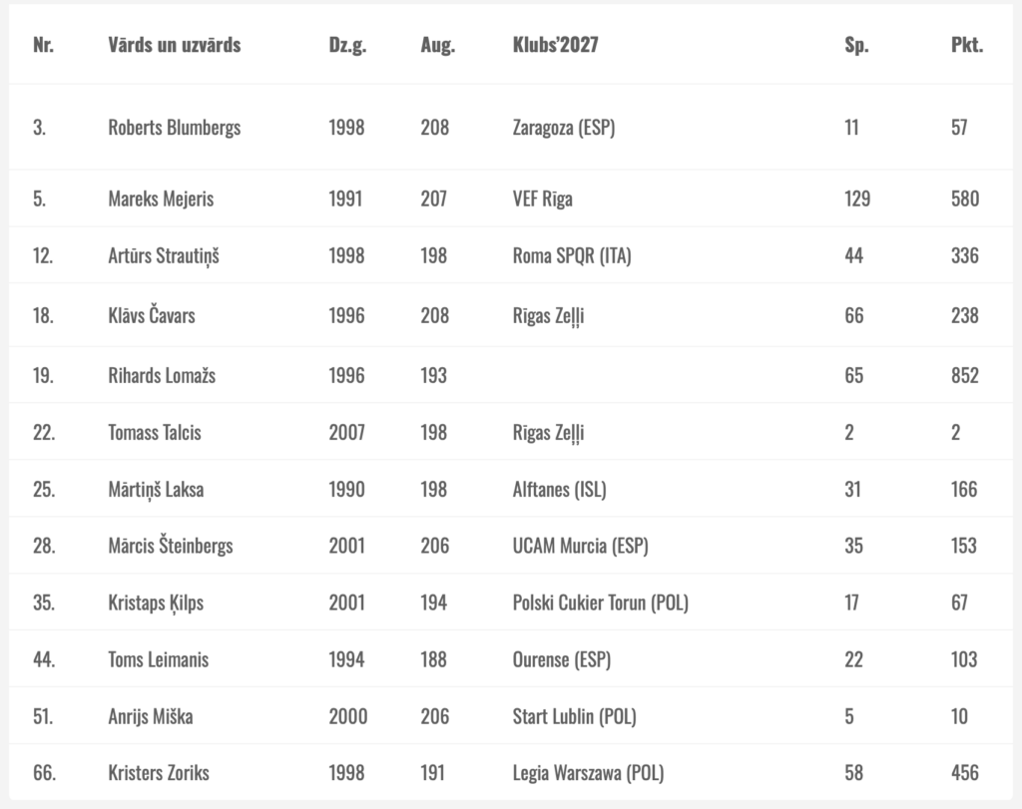
Task: Select Mareks Mejeris player name
Action: tap(161, 199)
